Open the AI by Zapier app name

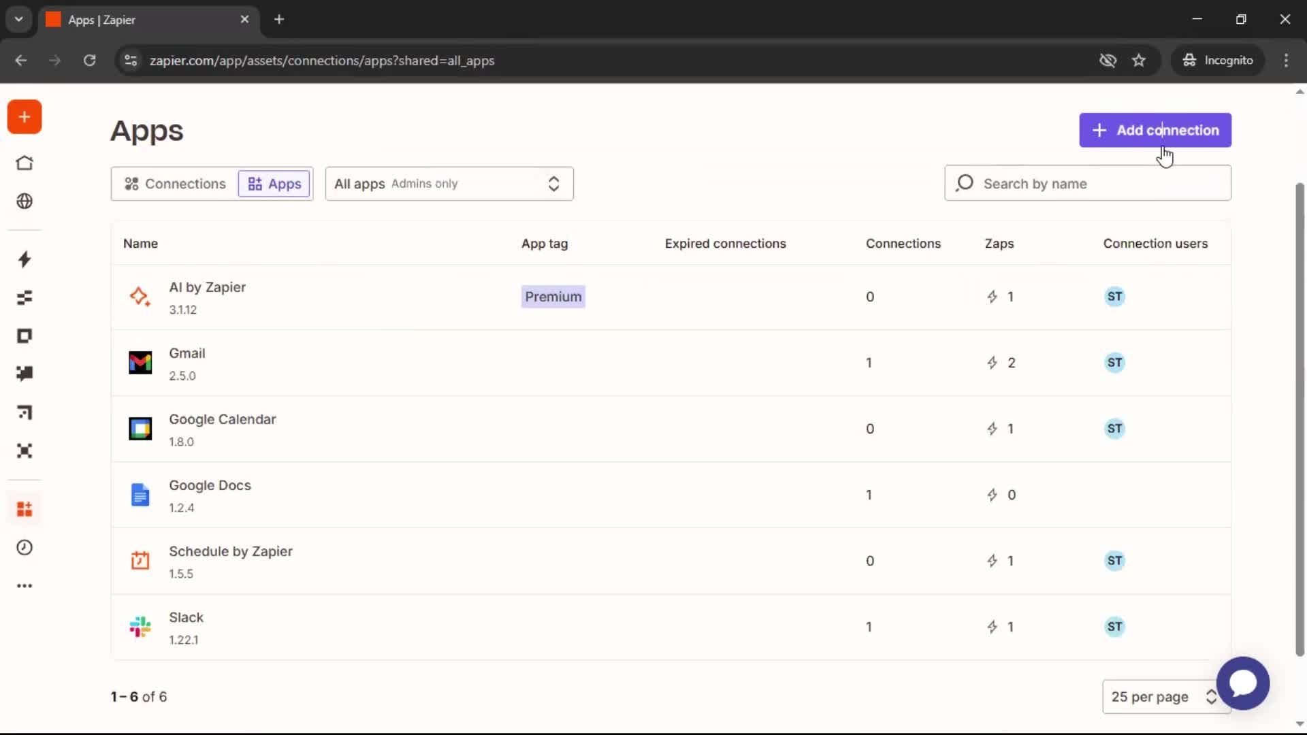[x=208, y=287]
